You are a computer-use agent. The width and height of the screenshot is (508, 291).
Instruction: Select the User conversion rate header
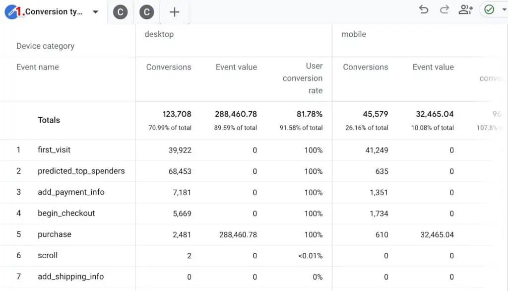(x=303, y=78)
